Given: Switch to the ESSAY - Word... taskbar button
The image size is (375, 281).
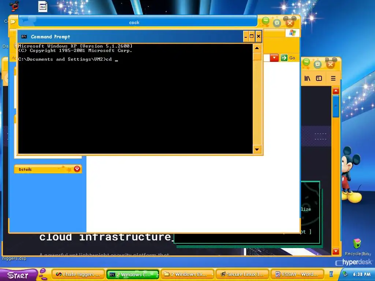Looking at the screenshot, I should pos(297,274).
